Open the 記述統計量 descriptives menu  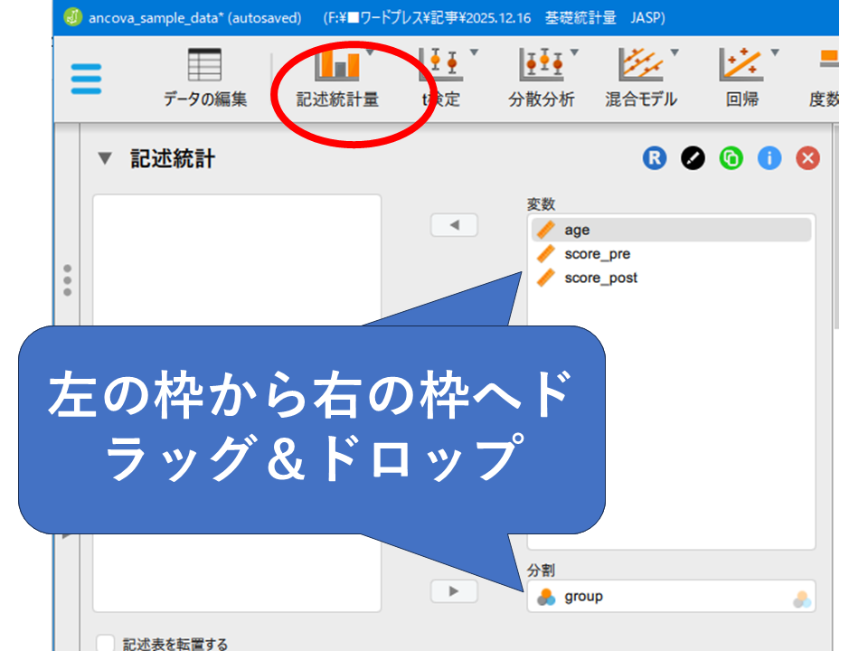(x=337, y=79)
